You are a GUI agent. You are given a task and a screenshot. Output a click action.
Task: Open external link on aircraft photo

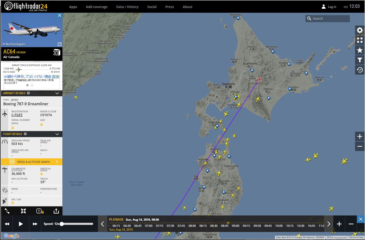tap(60, 44)
